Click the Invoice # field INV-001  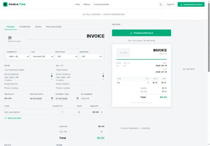[16, 98]
